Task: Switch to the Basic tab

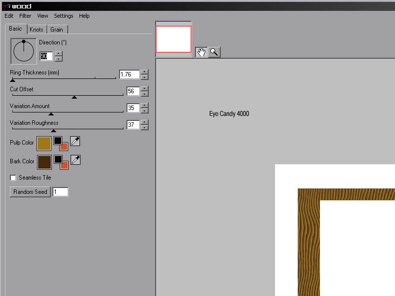Action: 16,29
